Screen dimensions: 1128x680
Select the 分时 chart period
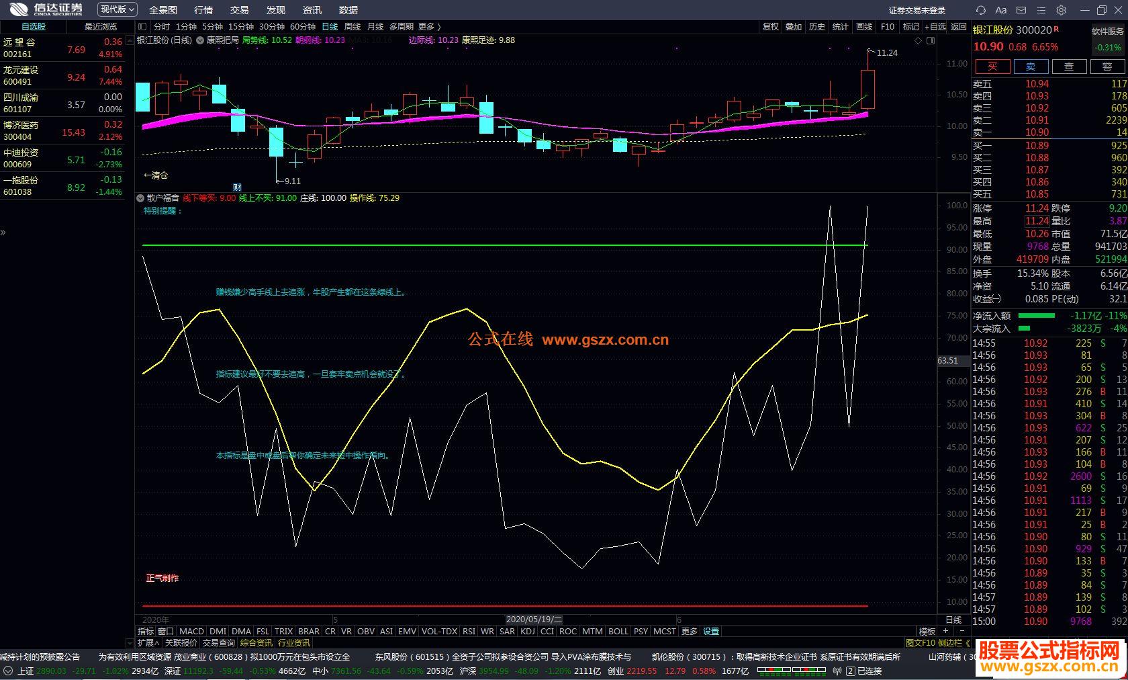tap(162, 27)
